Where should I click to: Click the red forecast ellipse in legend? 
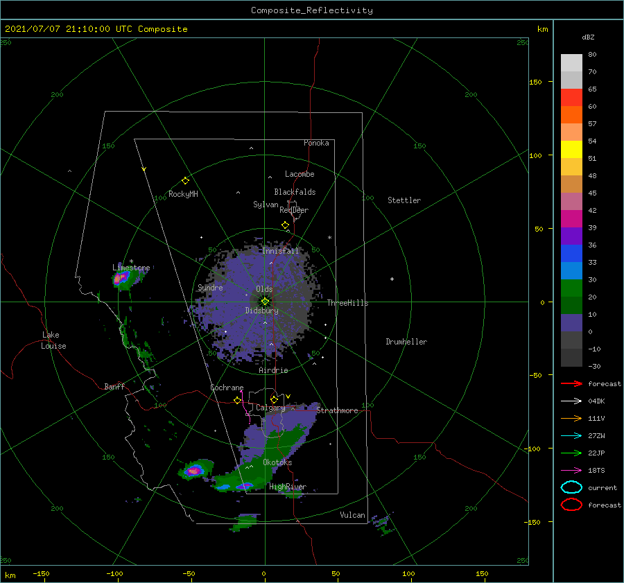(x=572, y=505)
